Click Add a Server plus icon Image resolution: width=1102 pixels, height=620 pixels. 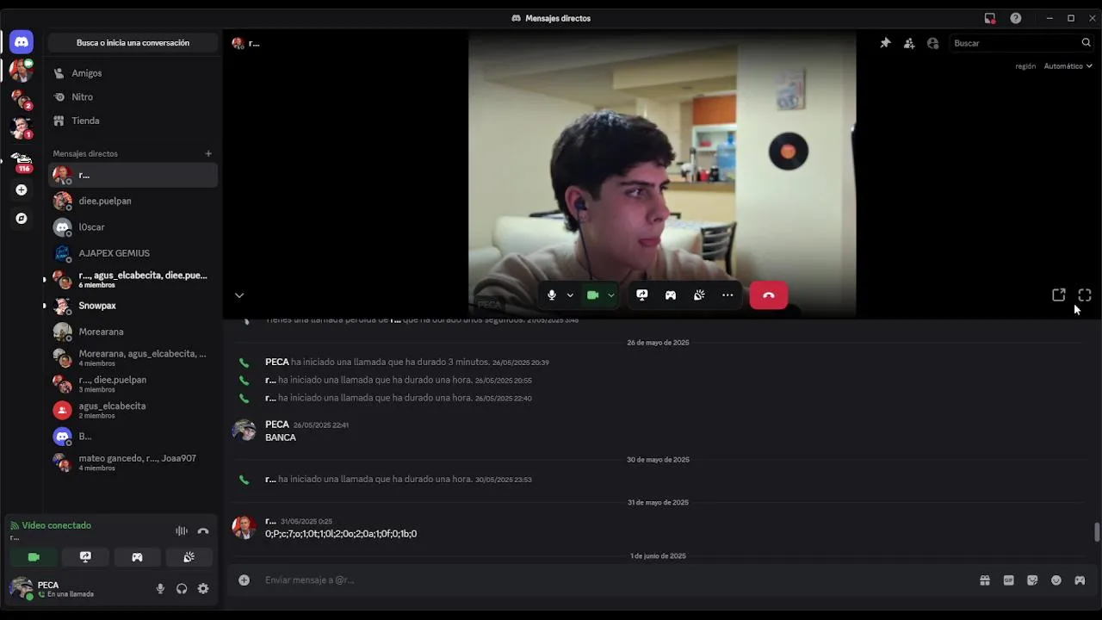[x=22, y=189]
